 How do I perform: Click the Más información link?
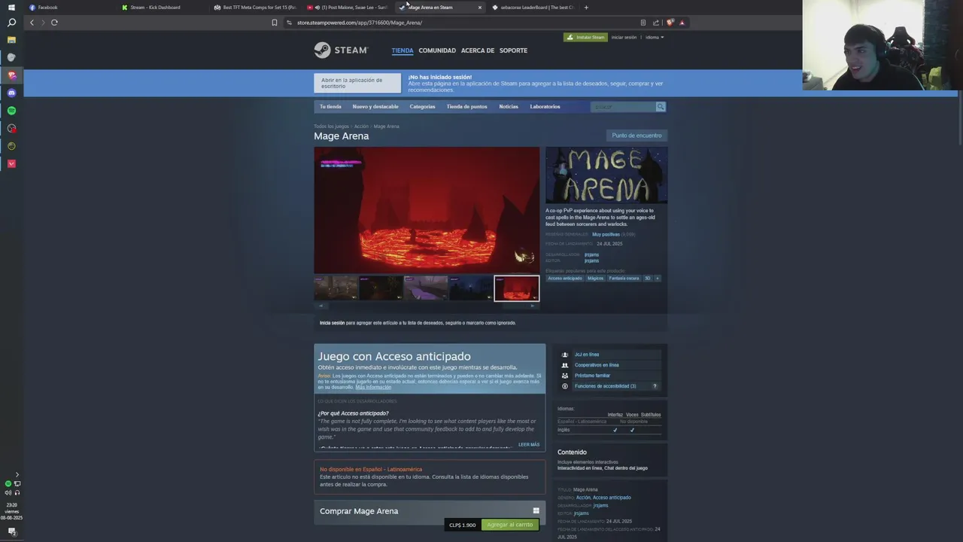[x=373, y=387]
